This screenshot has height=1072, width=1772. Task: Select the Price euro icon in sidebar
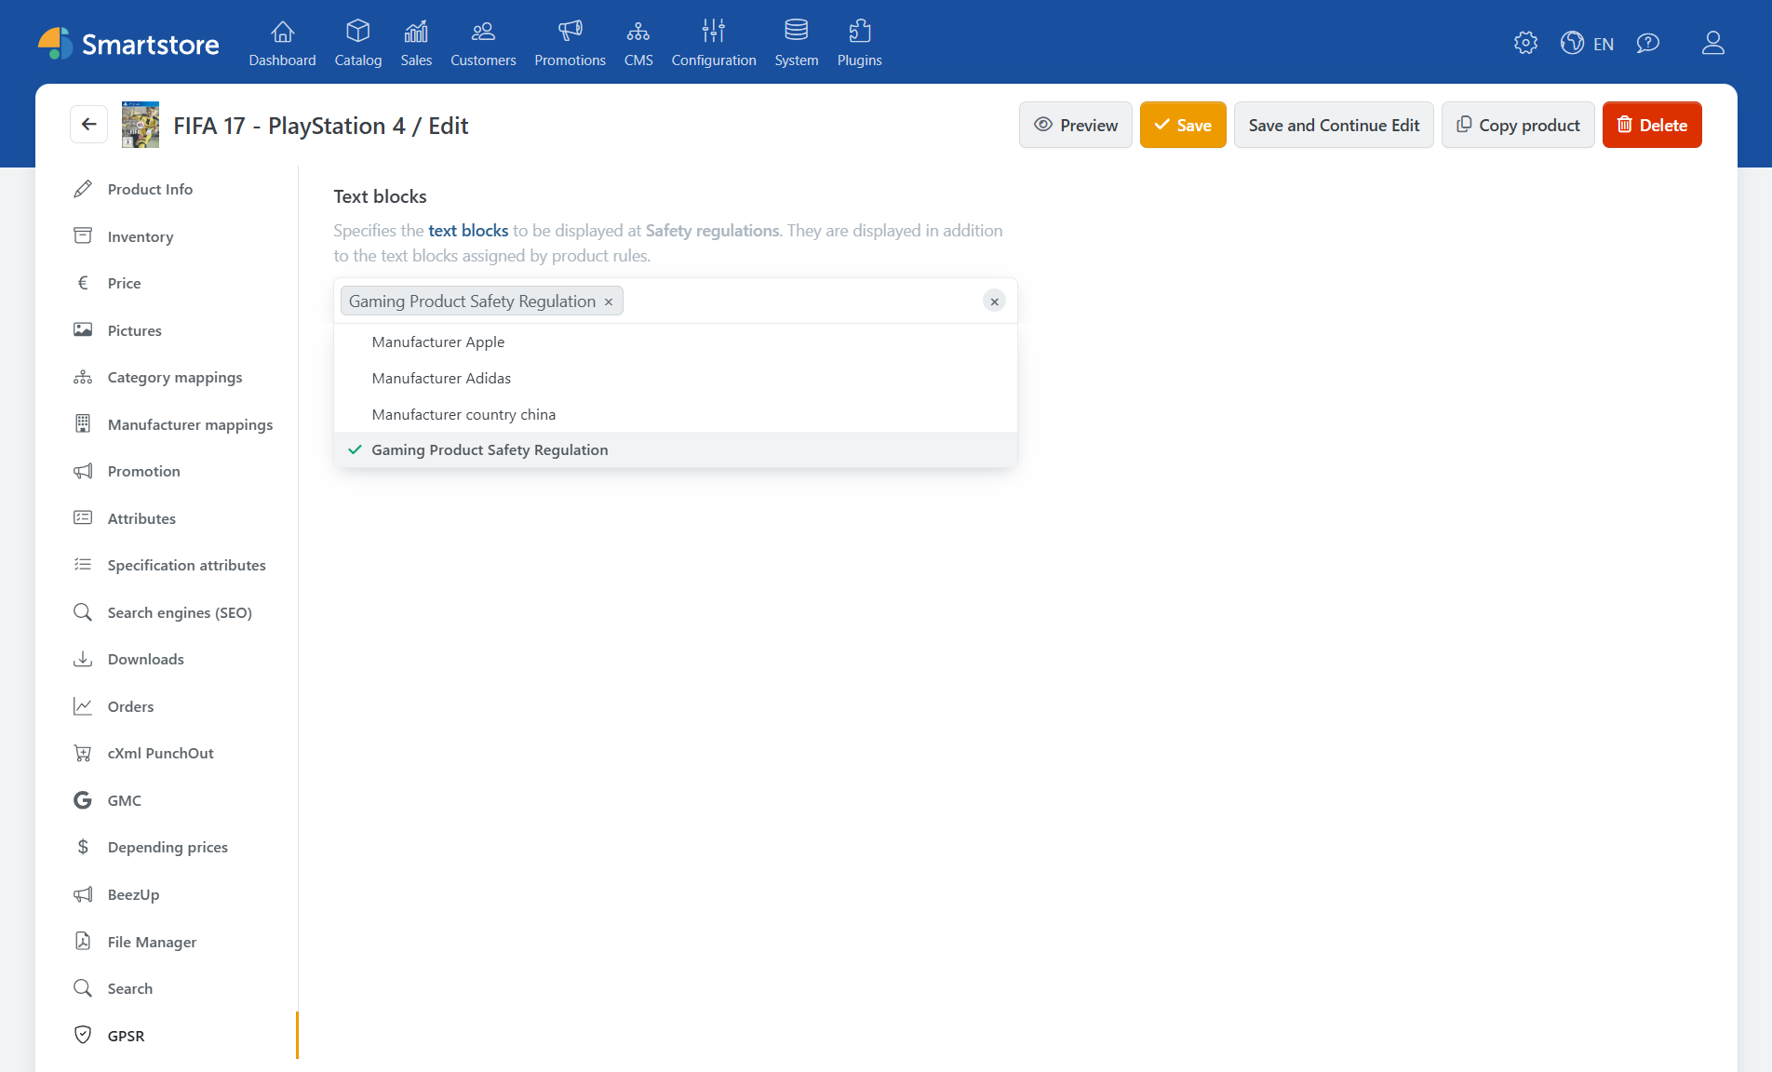click(83, 283)
